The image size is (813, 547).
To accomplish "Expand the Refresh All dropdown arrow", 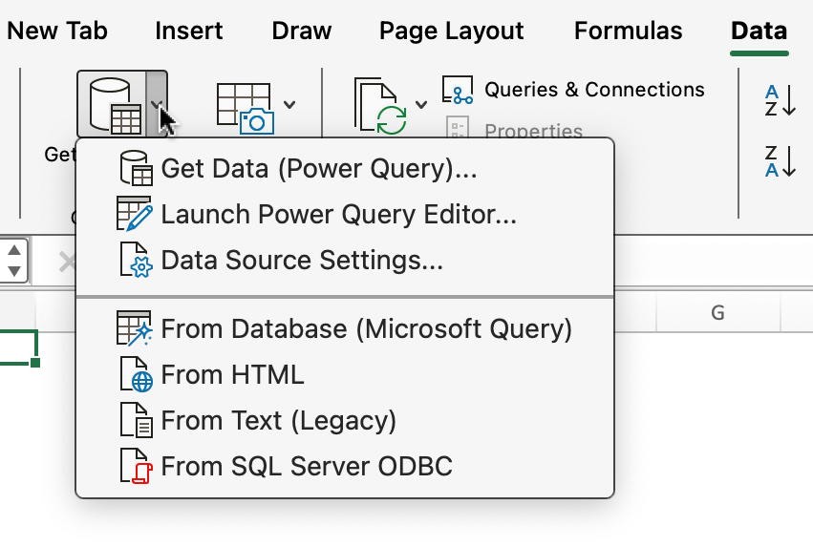I will click(x=421, y=105).
